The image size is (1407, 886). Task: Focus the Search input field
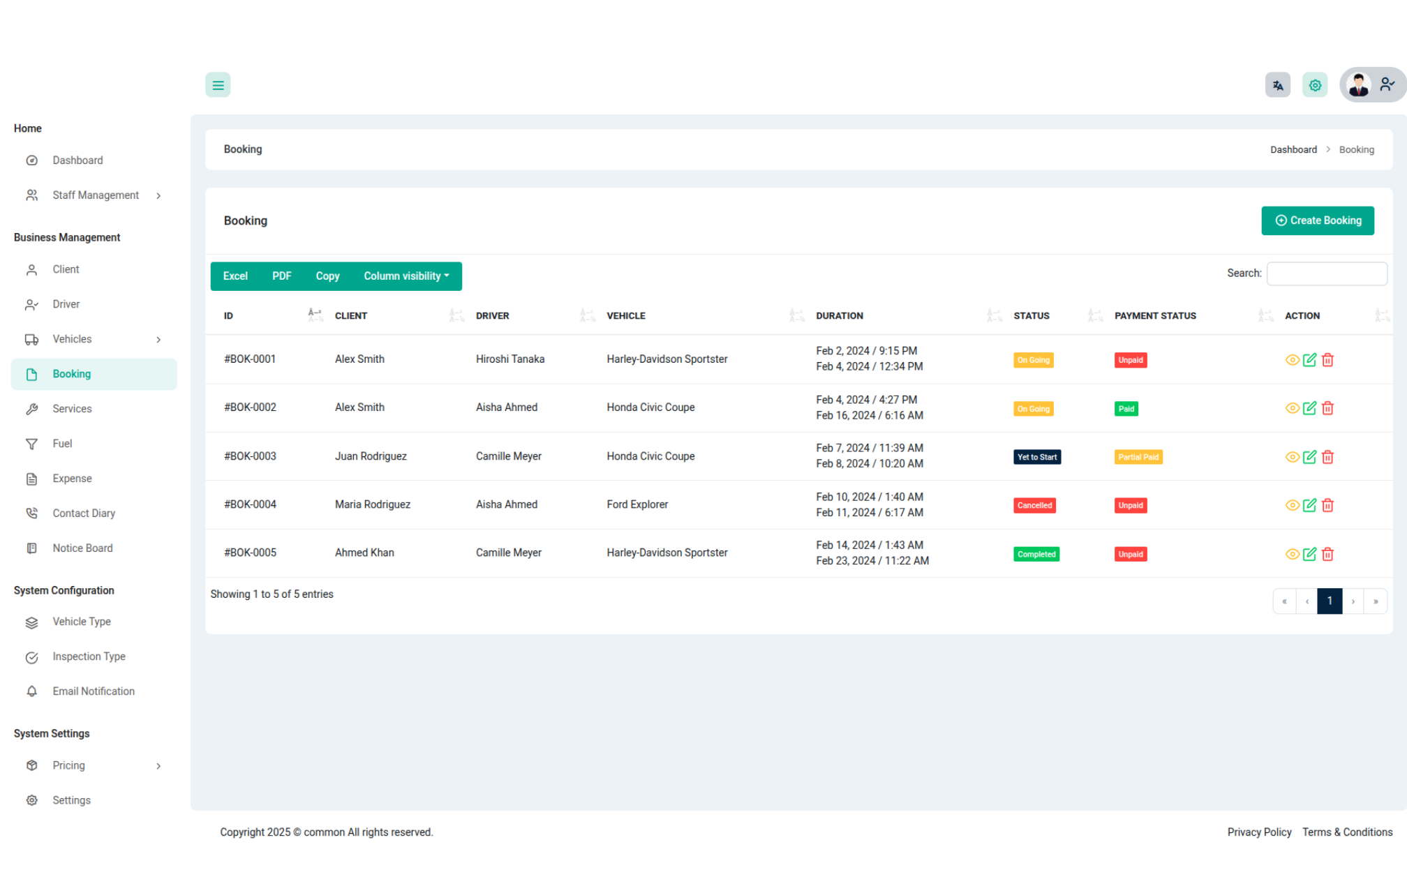(1326, 273)
